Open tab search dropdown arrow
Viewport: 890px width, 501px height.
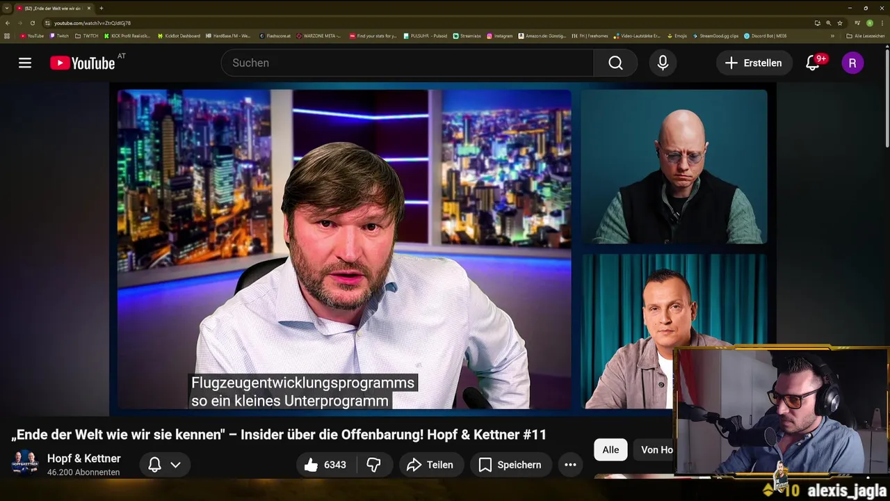coord(7,8)
